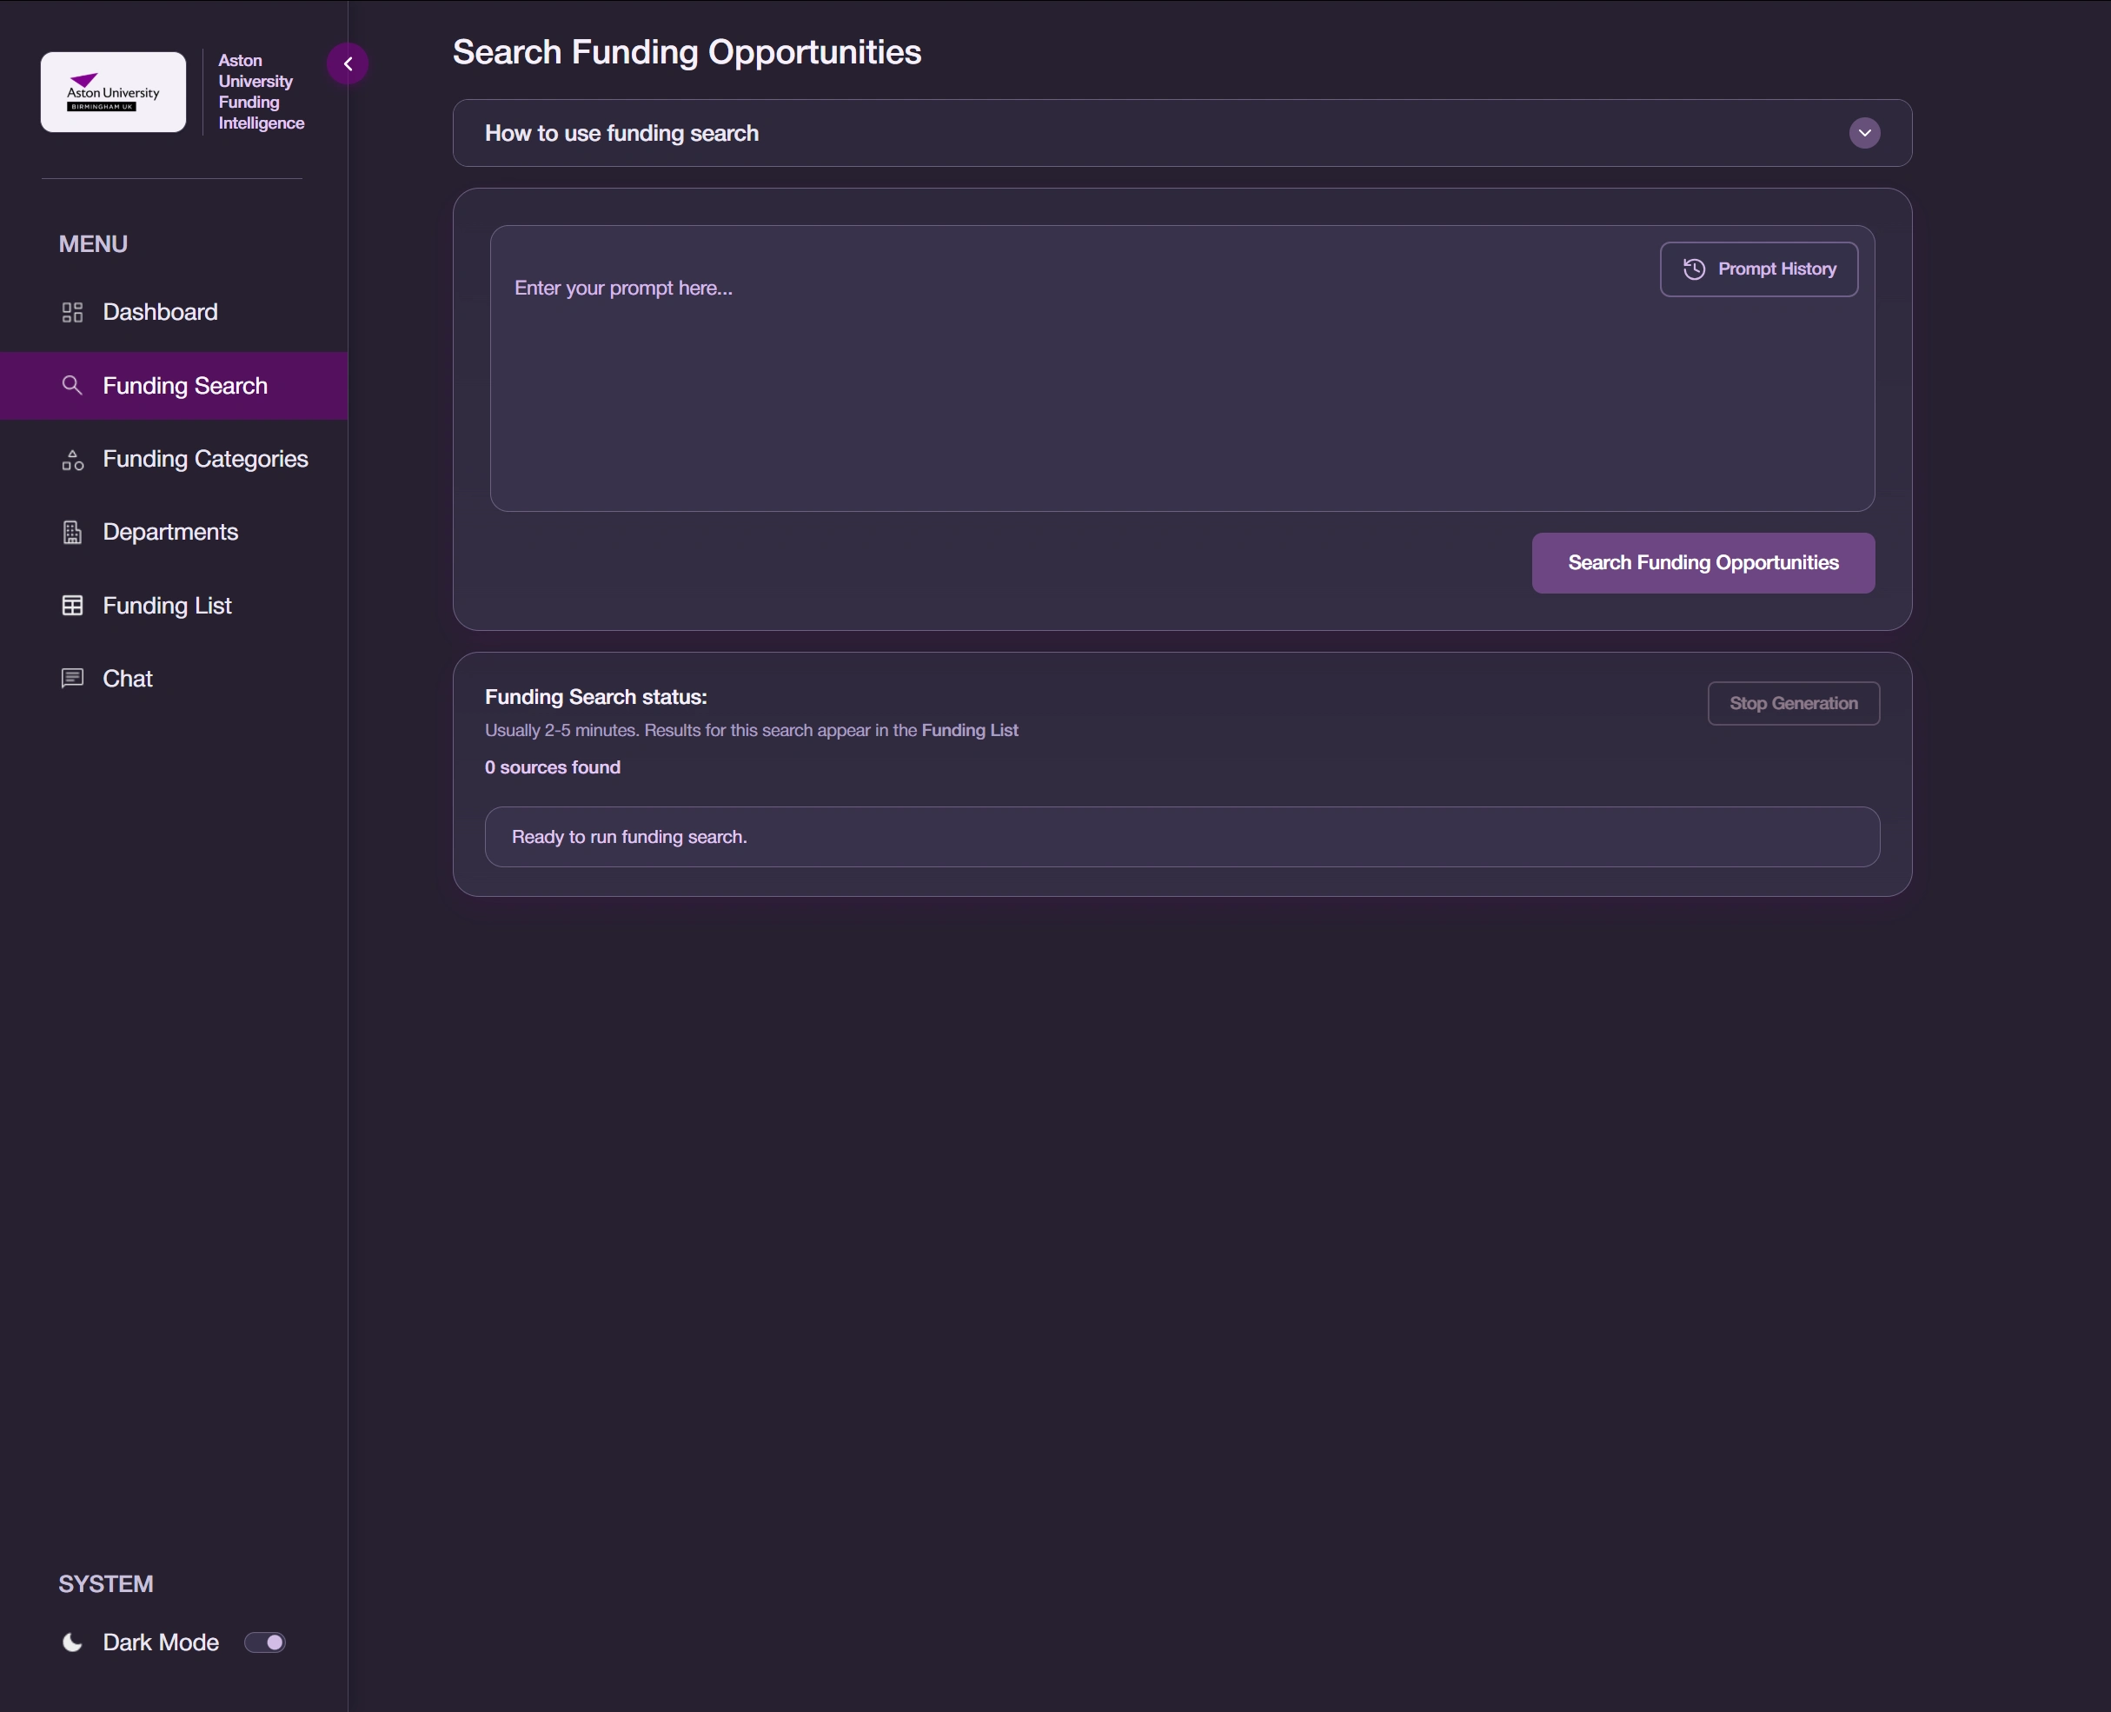Open the Chat menu item

[x=128, y=679]
